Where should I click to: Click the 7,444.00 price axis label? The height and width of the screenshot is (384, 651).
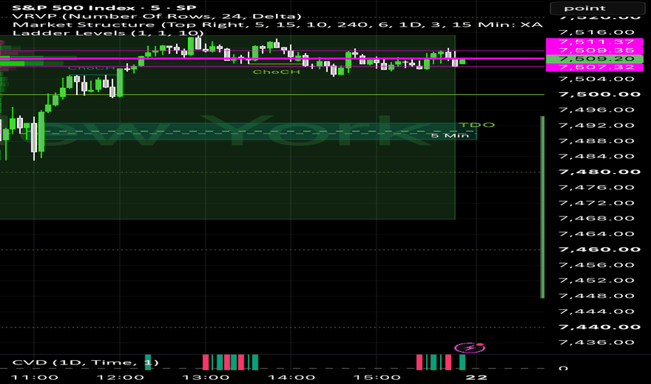pyautogui.click(x=597, y=312)
